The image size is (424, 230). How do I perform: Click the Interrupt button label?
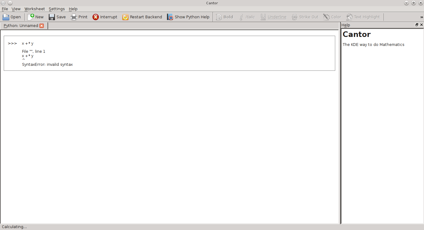pos(109,17)
